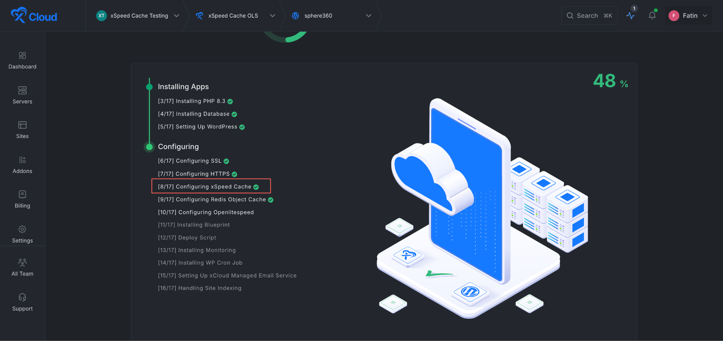
Task: Click the [13/17] Installing Monitoring step
Action: point(197,250)
